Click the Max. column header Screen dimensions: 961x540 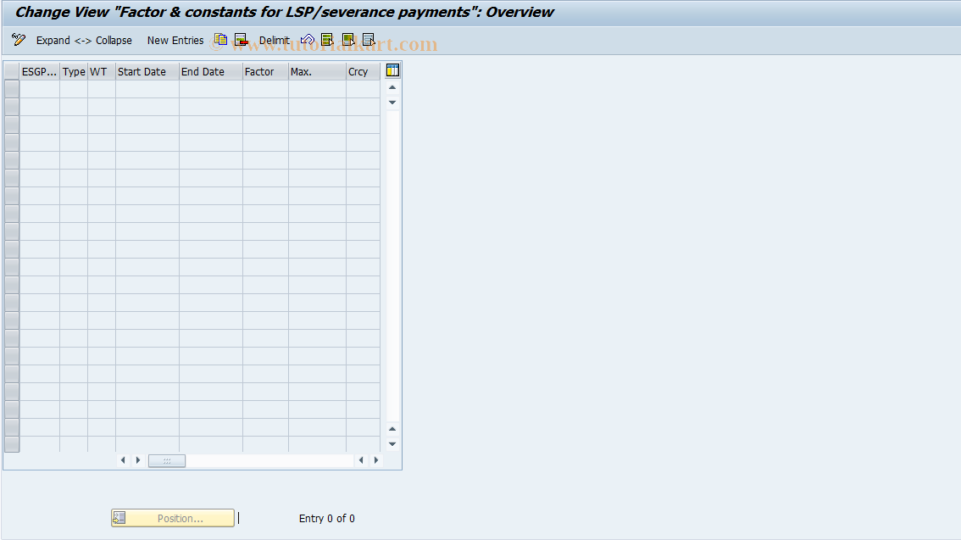tap(317, 72)
